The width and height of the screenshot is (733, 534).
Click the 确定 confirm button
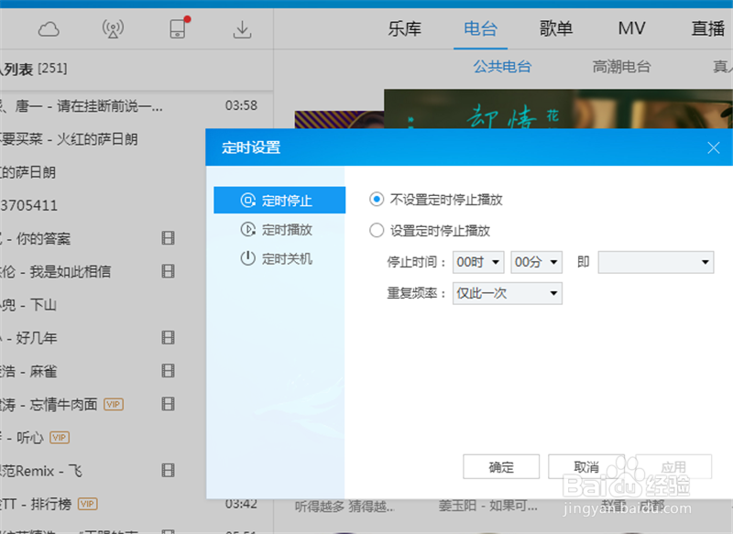click(501, 466)
